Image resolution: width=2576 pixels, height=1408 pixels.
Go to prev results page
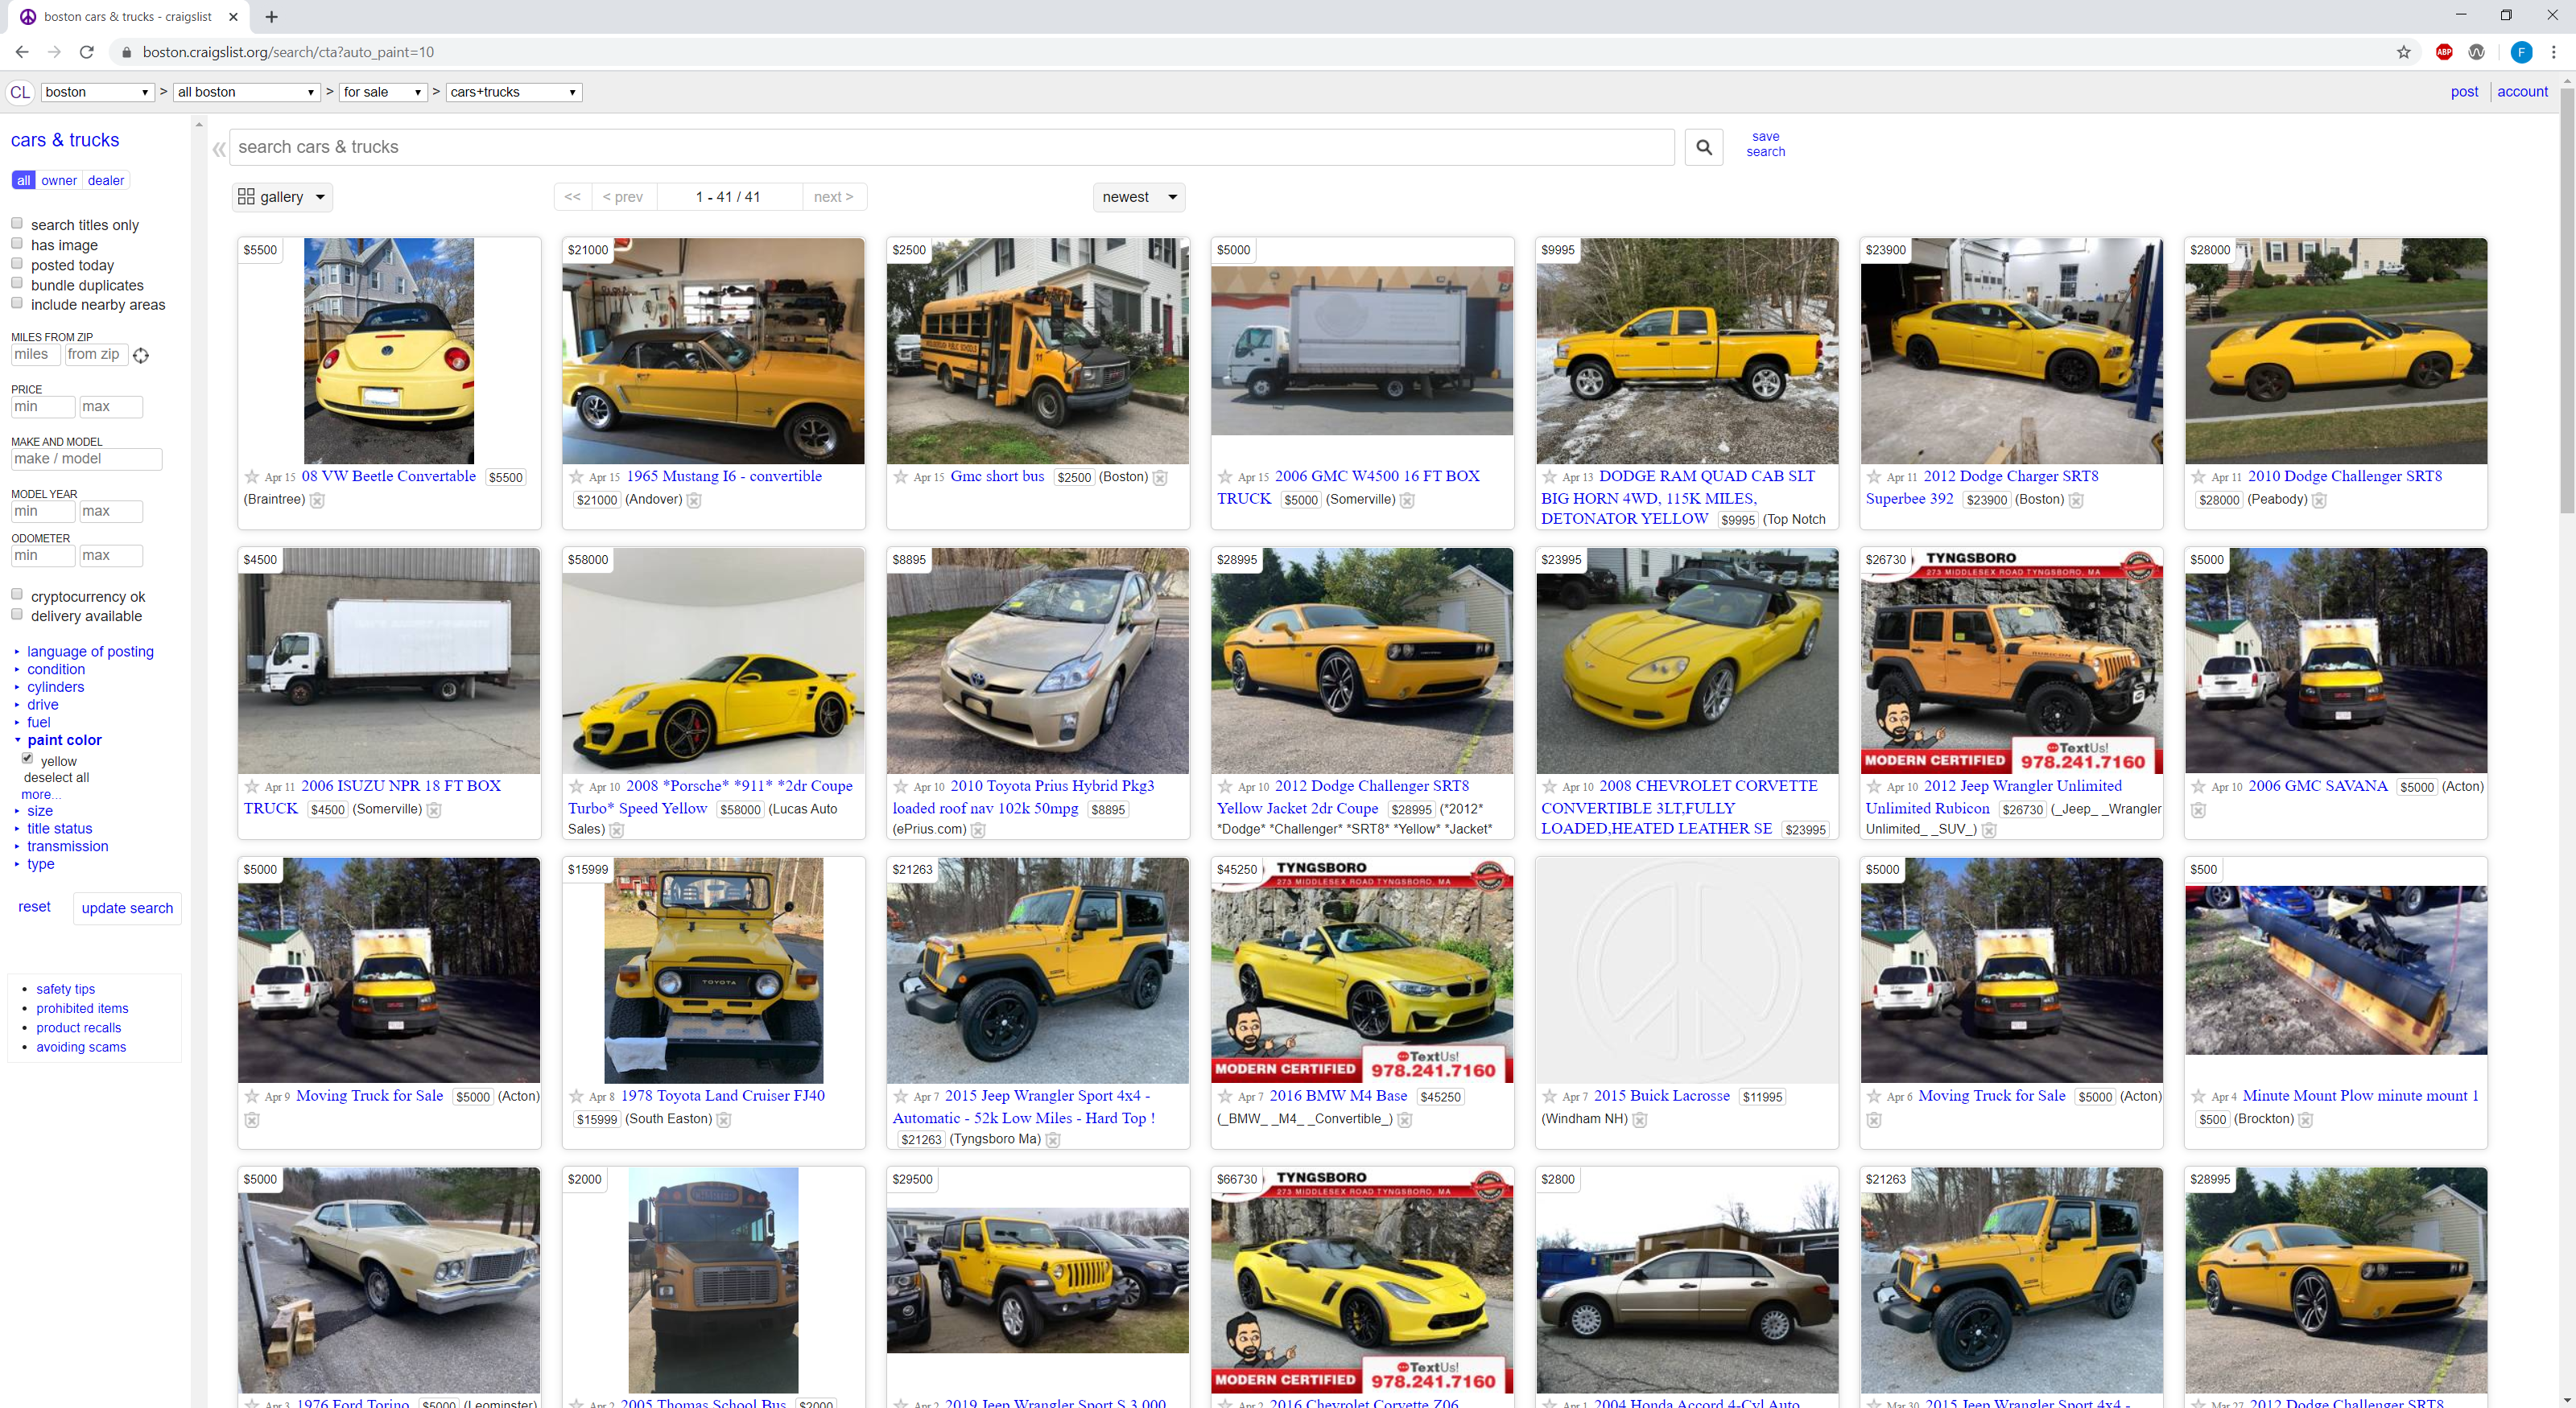(623, 197)
